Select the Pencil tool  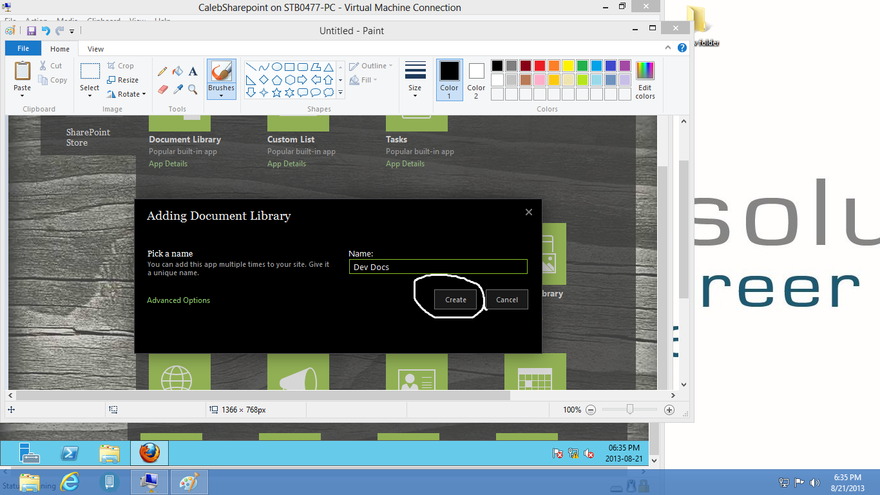pos(162,72)
